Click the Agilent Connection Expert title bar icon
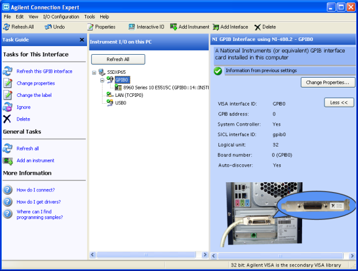 point(6,7)
